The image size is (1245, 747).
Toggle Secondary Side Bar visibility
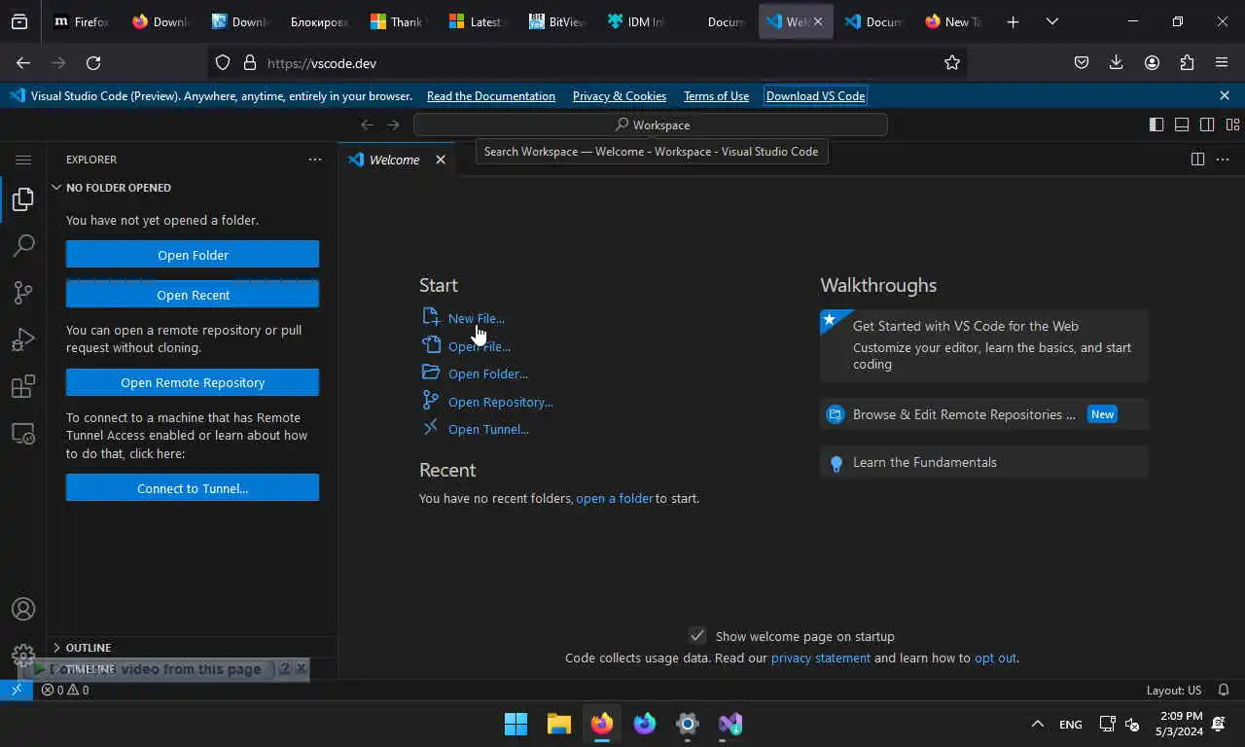point(1207,124)
